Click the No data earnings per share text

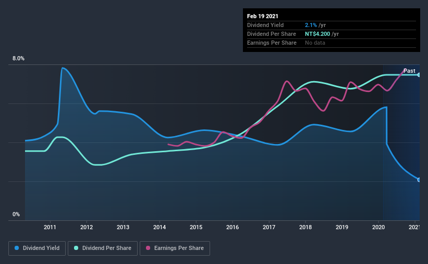(315, 43)
